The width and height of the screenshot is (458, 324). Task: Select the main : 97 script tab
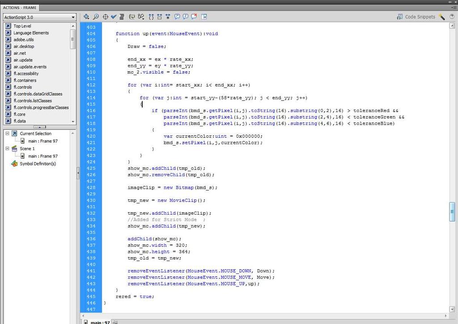tap(97, 322)
